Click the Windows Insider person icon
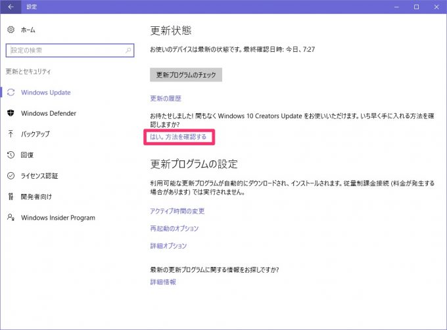 point(11,218)
